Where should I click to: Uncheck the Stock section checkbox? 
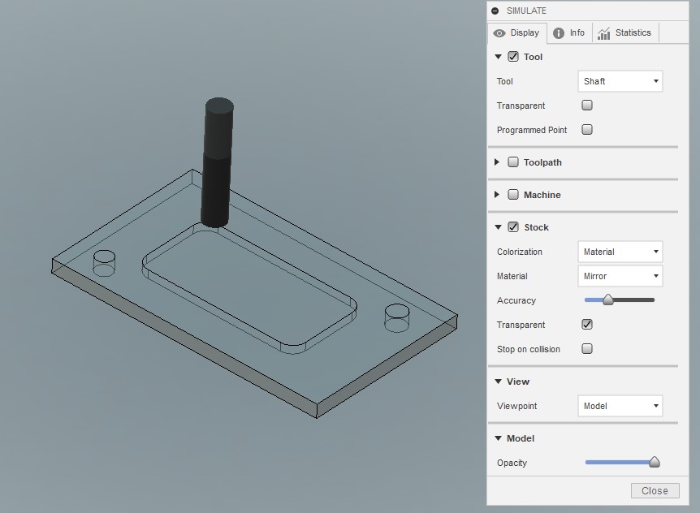tap(513, 227)
